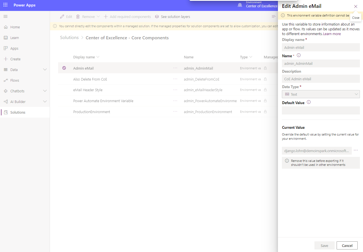363x252 pixels.
Task: Collapse the navigation pane with the hamburger icon
Action: [x=5, y=16]
